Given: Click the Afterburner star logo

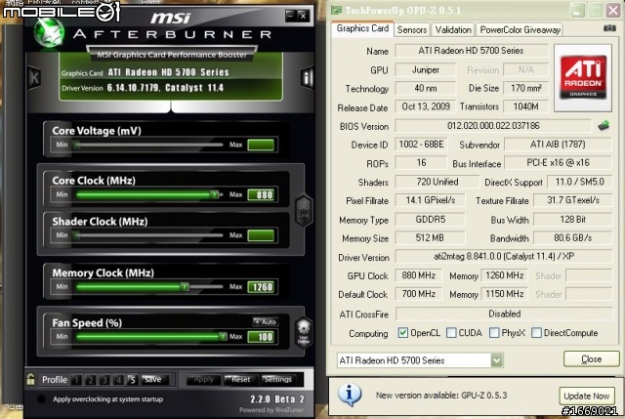Looking at the screenshot, I should (48, 33).
